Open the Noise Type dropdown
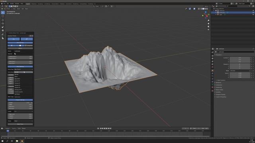255x143 pixels. point(24,70)
